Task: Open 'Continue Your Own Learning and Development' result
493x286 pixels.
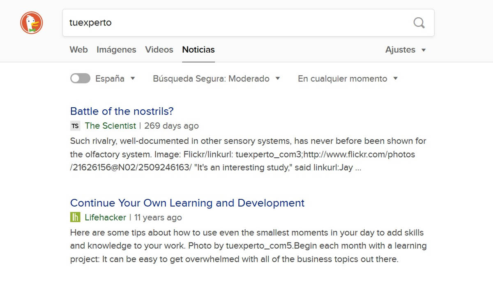Action: tap(187, 203)
